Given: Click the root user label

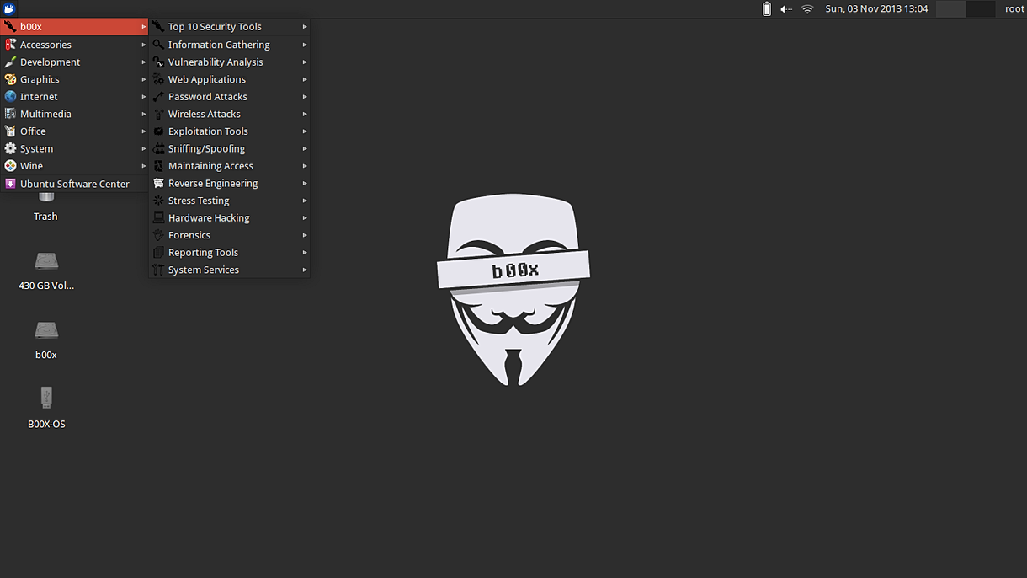Looking at the screenshot, I should pyautogui.click(x=1014, y=8).
